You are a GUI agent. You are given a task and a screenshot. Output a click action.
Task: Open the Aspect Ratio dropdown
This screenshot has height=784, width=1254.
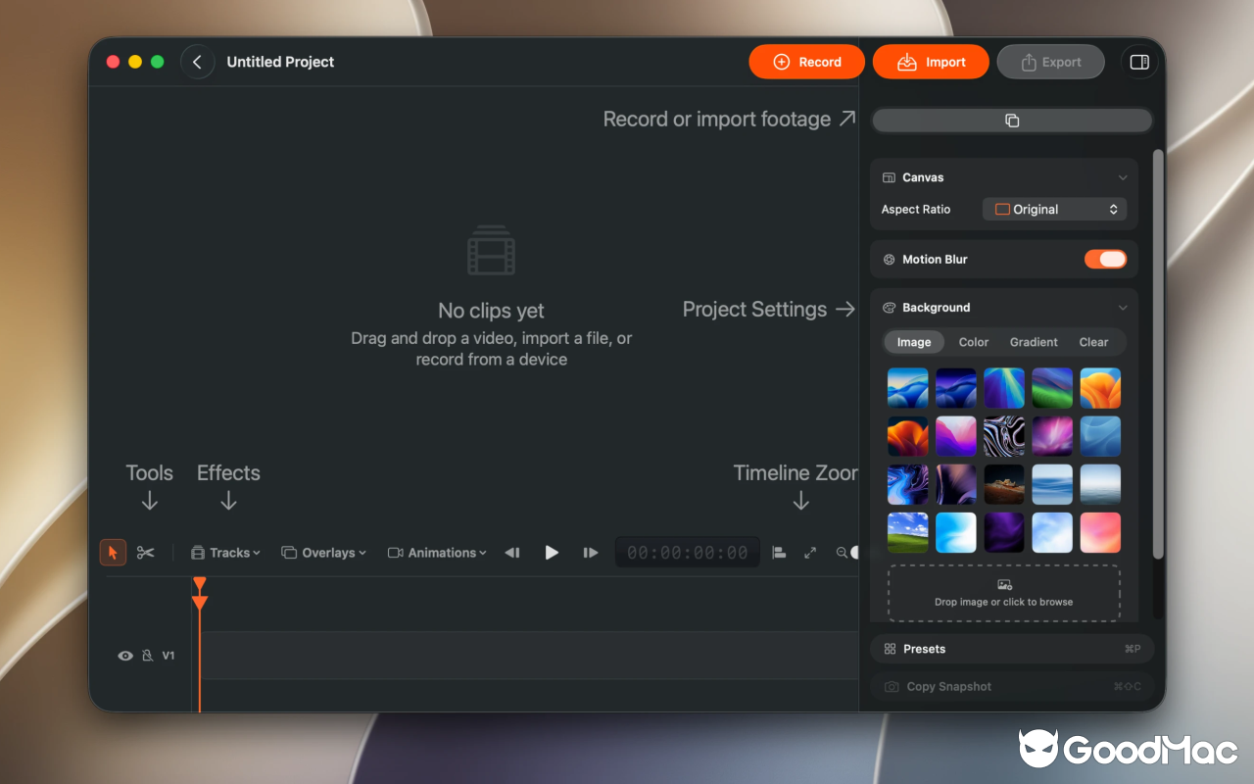(1054, 210)
